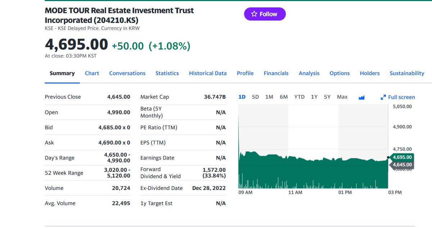The width and height of the screenshot is (432, 228).
Task: Go to the Statistics tab
Action: 167,73
